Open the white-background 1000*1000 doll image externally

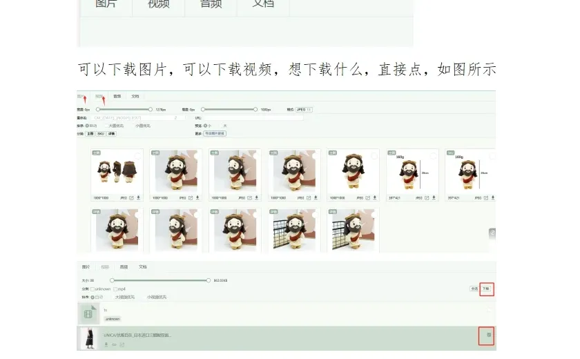(367, 198)
